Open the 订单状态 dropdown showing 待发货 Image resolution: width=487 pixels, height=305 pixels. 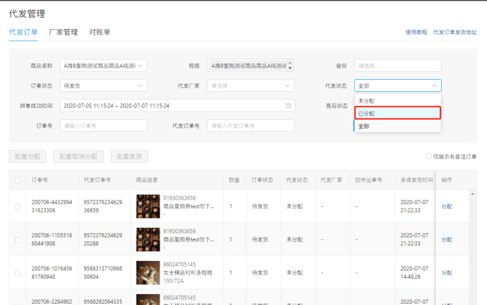[103, 86]
